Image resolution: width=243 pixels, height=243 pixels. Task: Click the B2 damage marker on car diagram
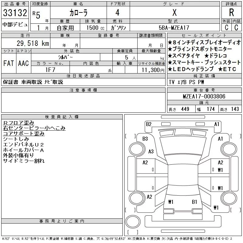(x=149, y=124)
